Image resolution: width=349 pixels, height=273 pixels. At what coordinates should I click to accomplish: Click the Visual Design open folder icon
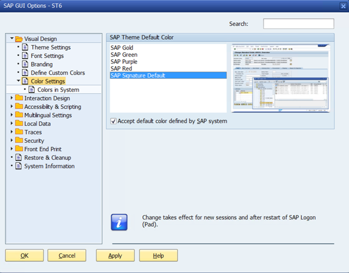click(19, 39)
